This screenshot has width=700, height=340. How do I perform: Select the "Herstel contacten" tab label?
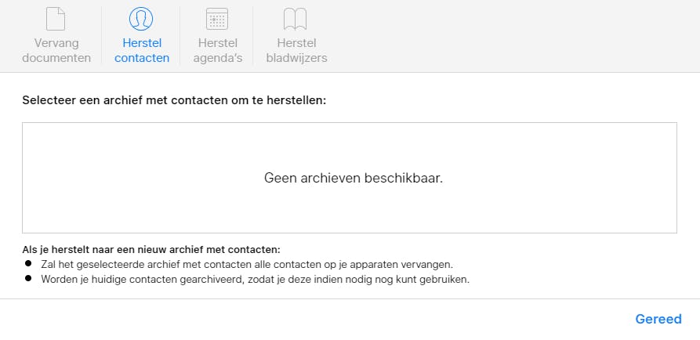coord(141,50)
